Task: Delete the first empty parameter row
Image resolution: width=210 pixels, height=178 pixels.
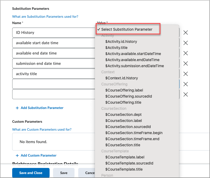Action: 186,84
